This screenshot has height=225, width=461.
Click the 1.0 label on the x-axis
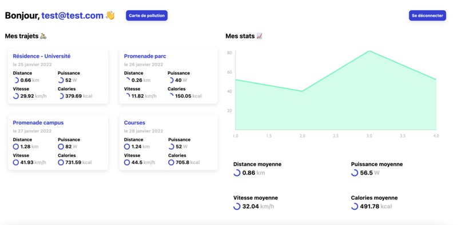point(236,136)
